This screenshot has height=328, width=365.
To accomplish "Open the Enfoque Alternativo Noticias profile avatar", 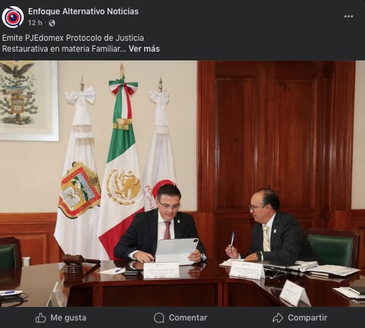I will (x=13, y=17).
